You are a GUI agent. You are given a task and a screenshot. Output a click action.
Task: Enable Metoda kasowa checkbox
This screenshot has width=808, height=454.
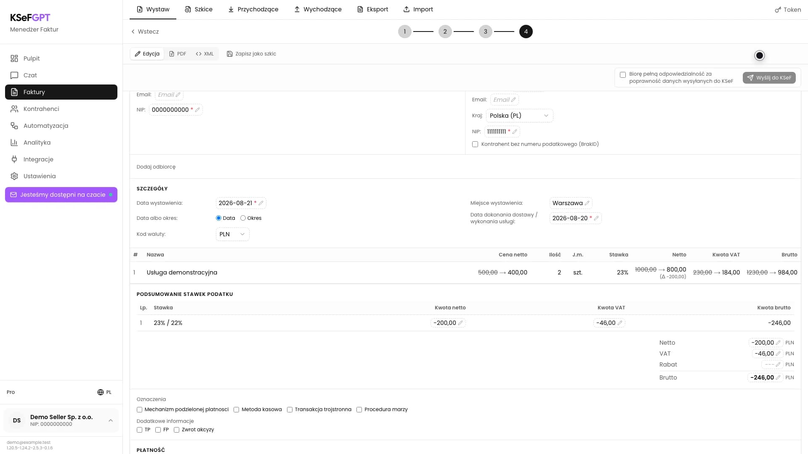pyautogui.click(x=236, y=409)
